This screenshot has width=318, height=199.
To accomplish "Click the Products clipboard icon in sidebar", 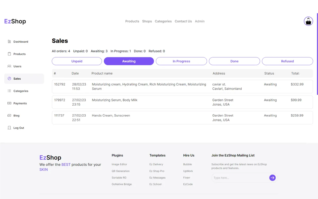I will click(x=9, y=54).
